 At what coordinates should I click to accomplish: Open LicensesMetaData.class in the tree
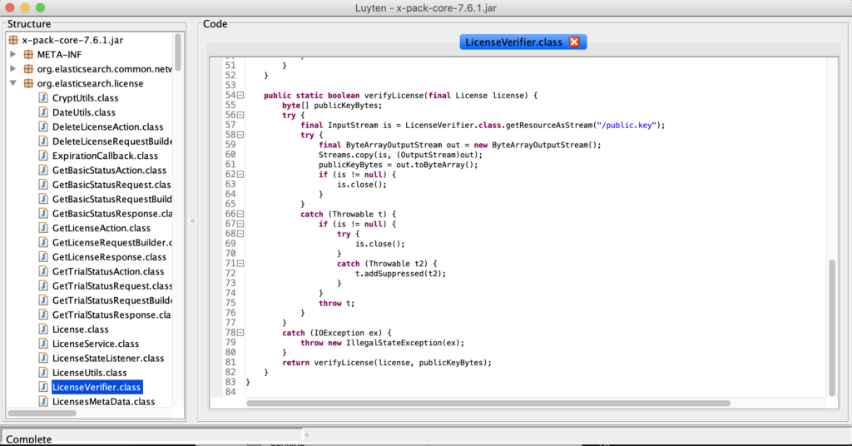103,401
